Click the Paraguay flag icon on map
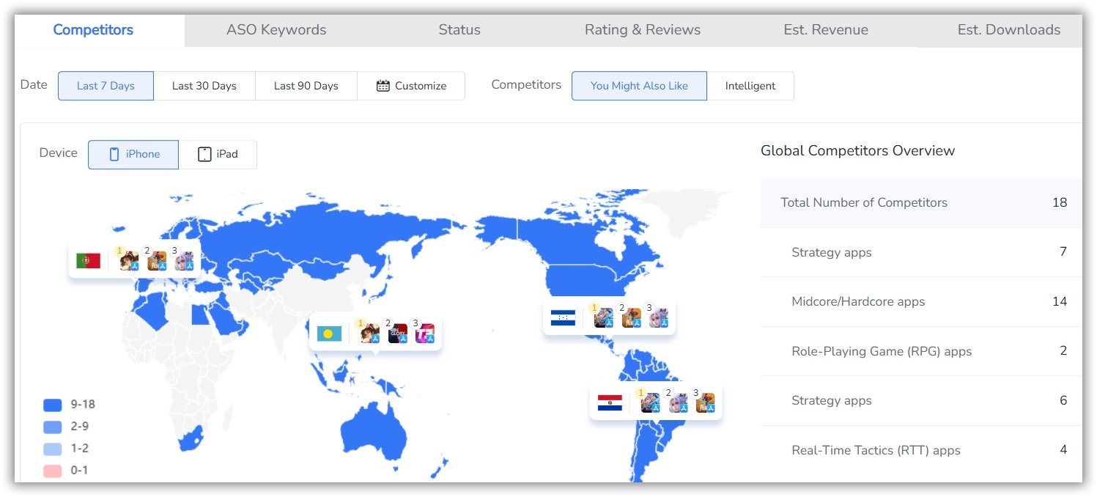 click(610, 402)
